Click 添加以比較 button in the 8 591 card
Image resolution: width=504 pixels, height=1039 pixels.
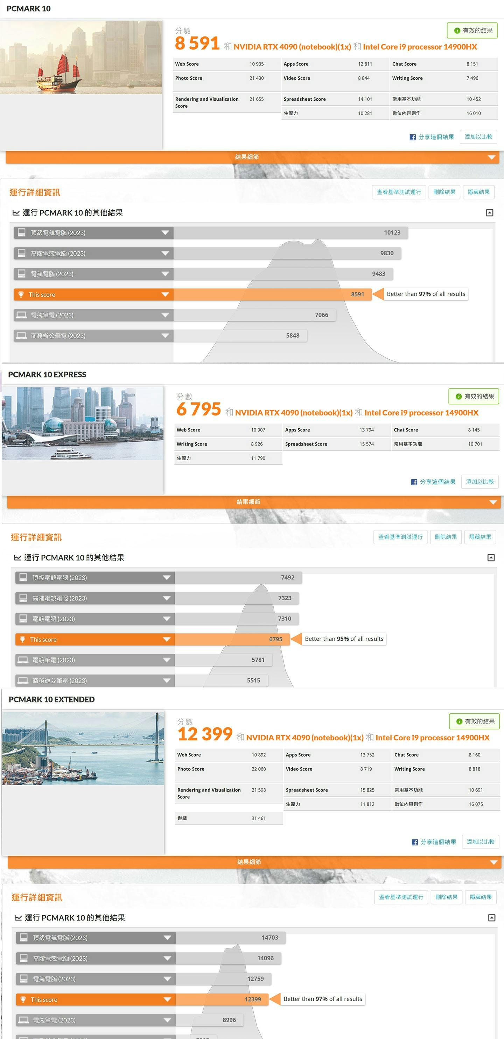pyautogui.click(x=478, y=137)
